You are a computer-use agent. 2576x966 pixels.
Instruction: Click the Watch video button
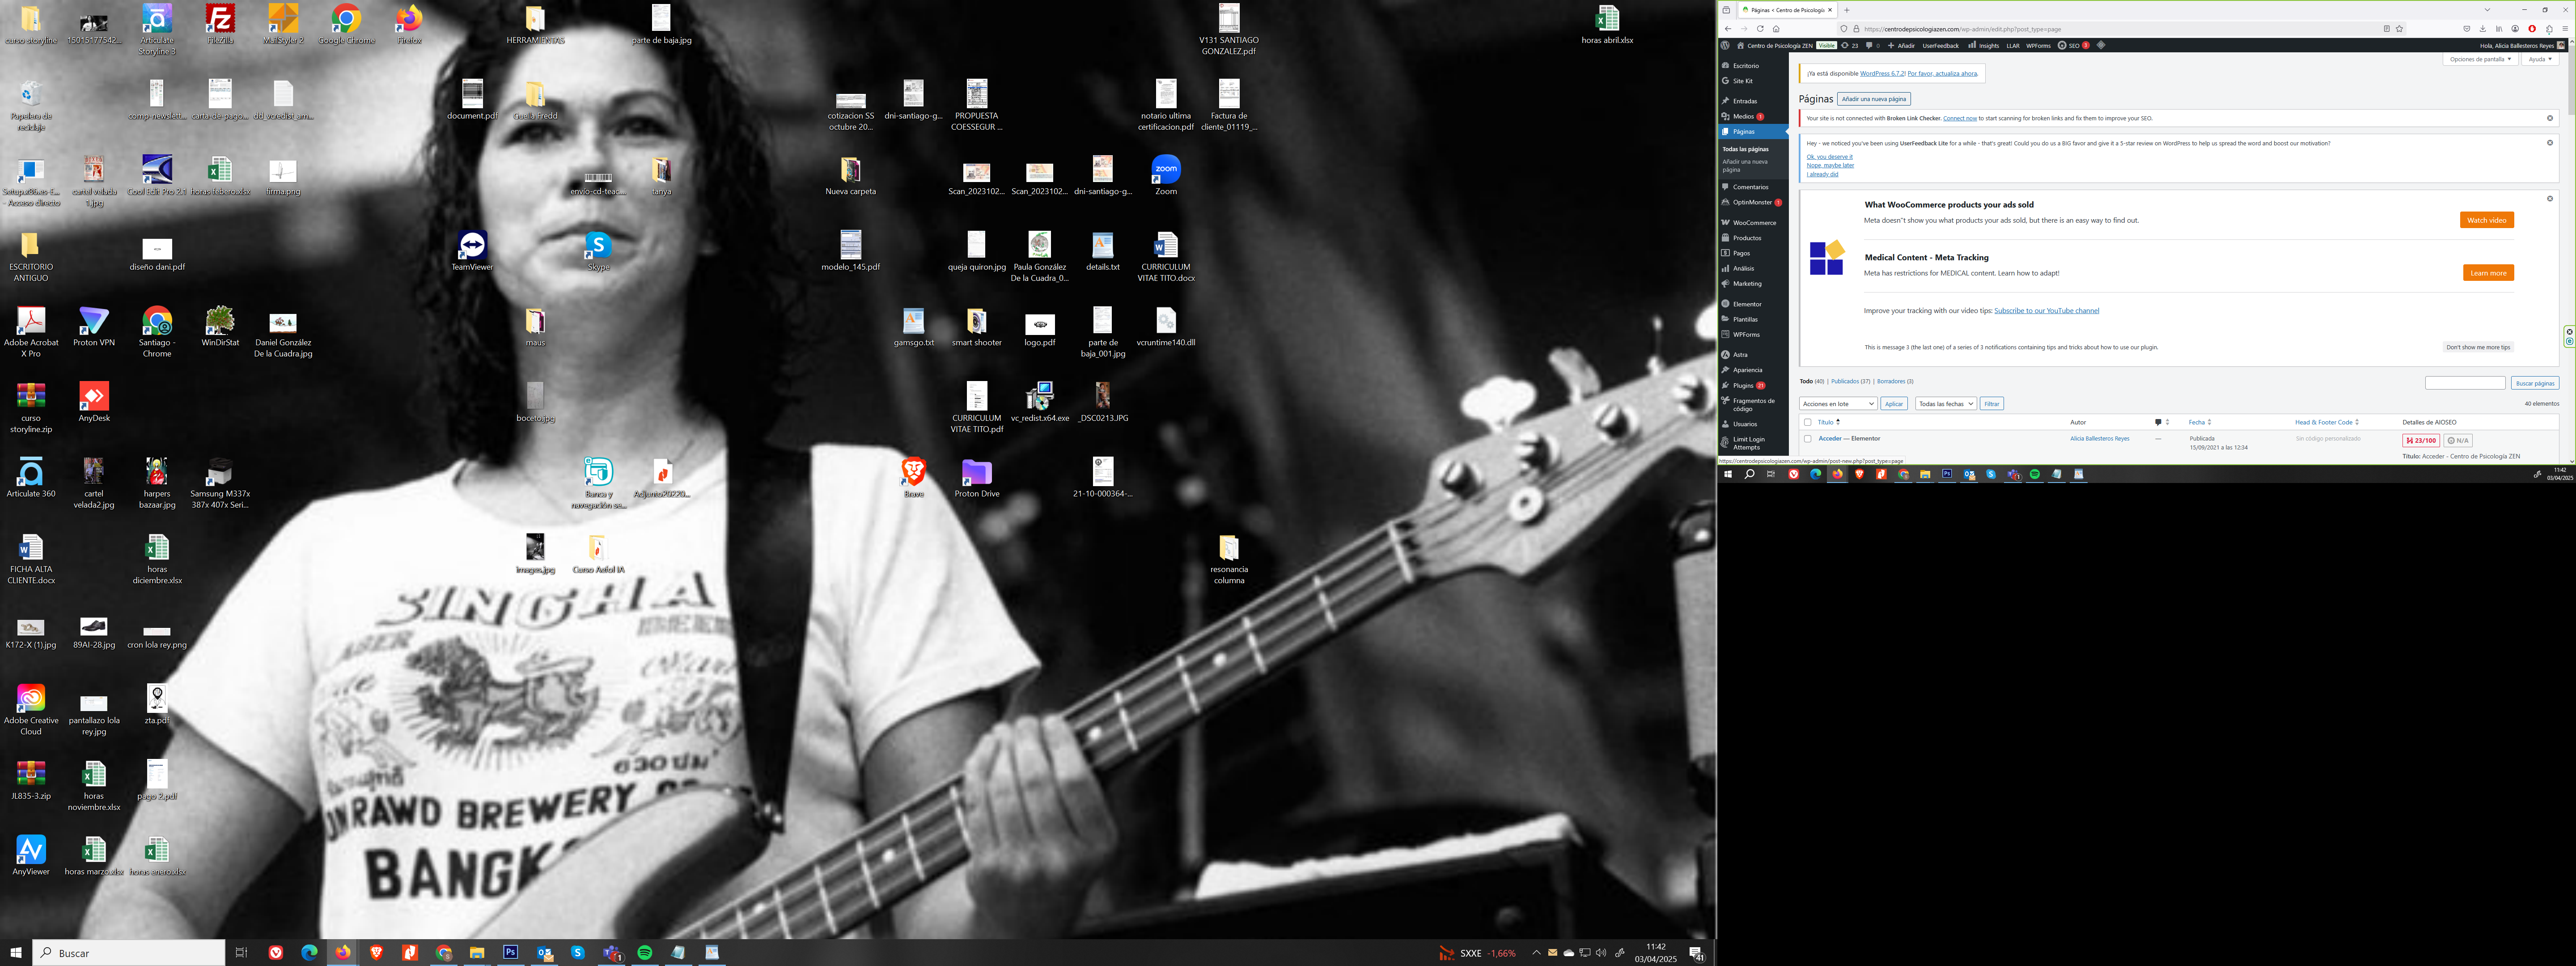click(x=2486, y=220)
